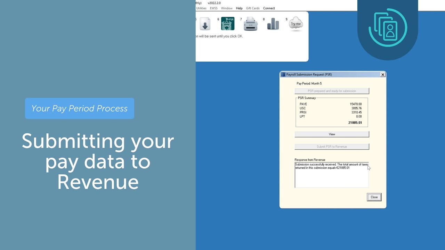Click the Pay Period: Month 5 label
The height and width of the screenshot is (250, 445).
click(309, 84)
